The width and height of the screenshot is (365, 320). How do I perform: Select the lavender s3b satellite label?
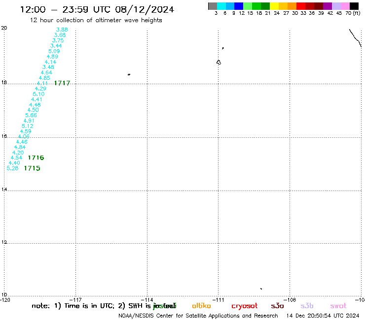coord(307,306)
